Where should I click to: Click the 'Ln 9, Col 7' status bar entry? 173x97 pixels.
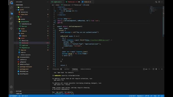(x=132, y=96)
